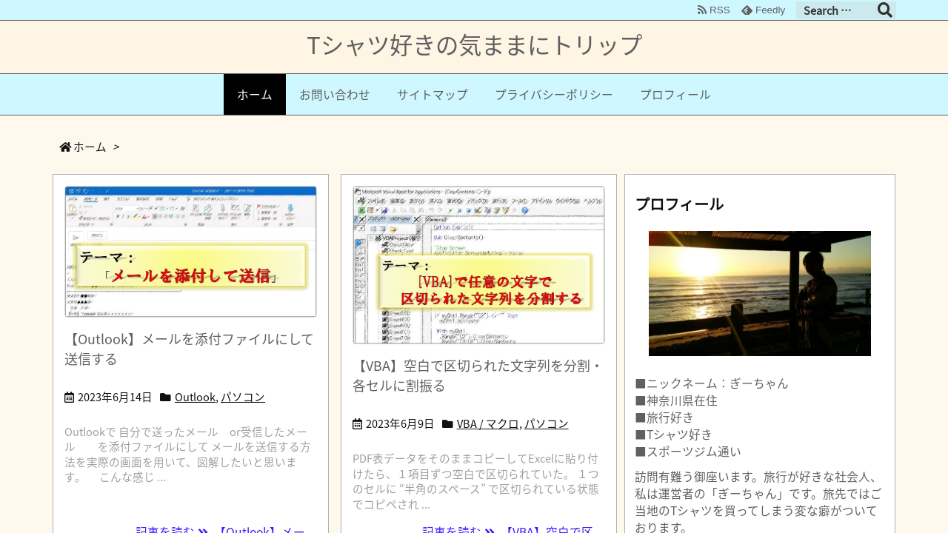
Task: Click the Outlook article excerpt text
Action: tap(189, 455)
